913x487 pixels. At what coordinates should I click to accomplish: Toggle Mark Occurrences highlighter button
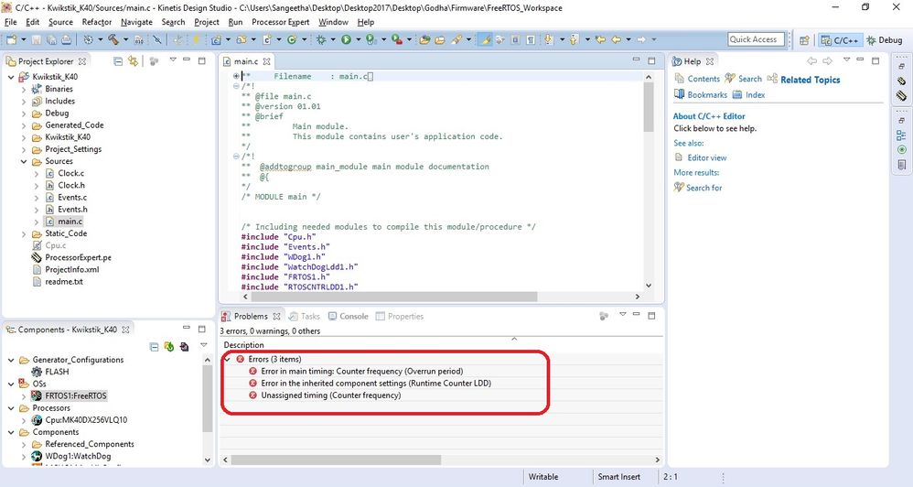pos(486,39)
